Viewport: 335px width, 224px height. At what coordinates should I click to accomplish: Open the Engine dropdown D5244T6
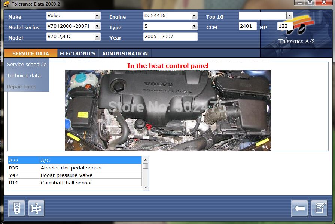click(194, 16)
